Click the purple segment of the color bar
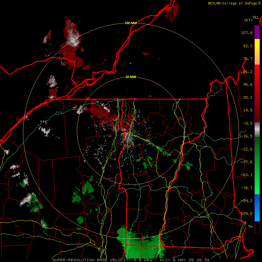The image size is (262, 262). (x=257, y=32)
